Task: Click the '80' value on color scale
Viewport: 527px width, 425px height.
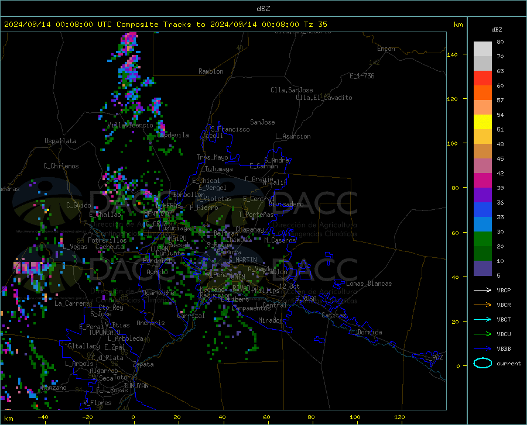Action: click(x=500, y=42)
